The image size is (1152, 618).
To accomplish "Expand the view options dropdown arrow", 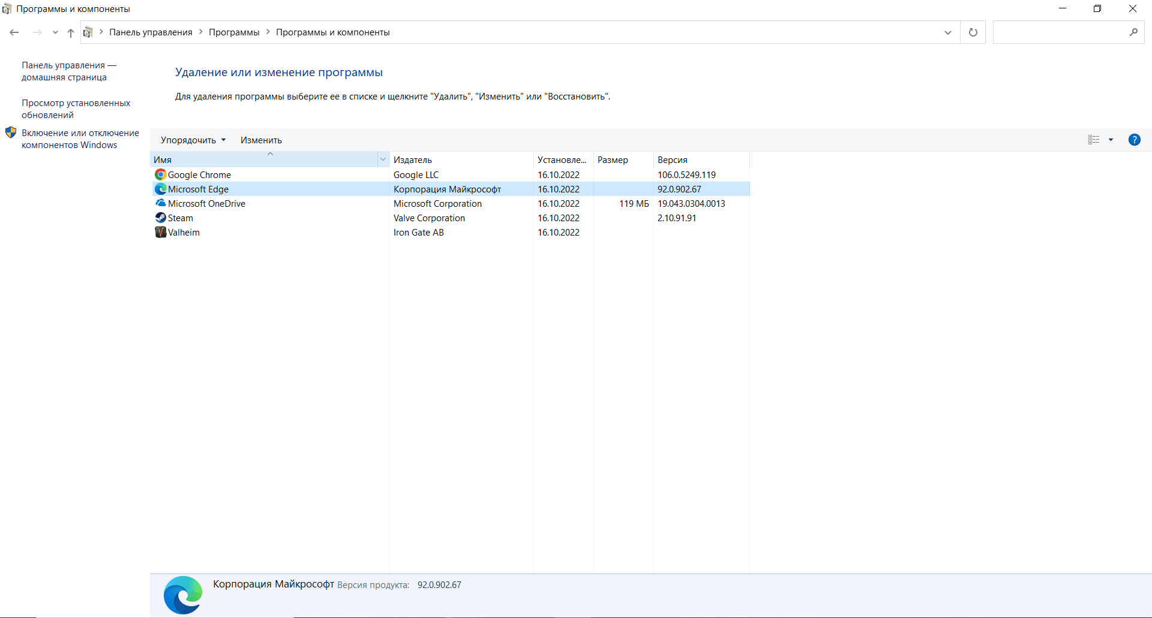I will tap(1111, 140).
